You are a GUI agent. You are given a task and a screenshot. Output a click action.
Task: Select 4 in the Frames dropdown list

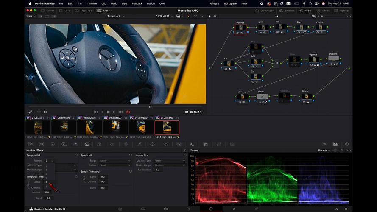46,182
